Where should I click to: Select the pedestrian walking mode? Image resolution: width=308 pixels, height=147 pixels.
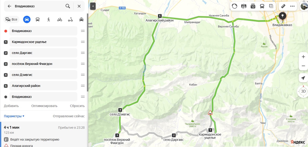point(49,19)
